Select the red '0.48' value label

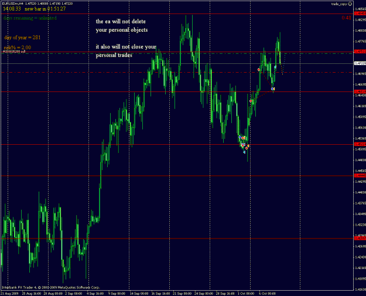click(x=347, y=18)
